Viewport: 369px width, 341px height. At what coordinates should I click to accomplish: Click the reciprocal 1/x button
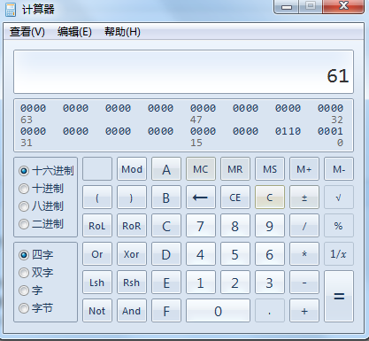339,254
